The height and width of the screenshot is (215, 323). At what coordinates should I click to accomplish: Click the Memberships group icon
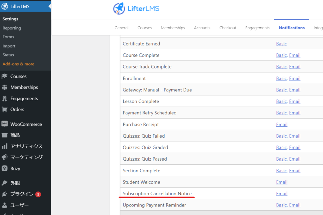point(4,87)
